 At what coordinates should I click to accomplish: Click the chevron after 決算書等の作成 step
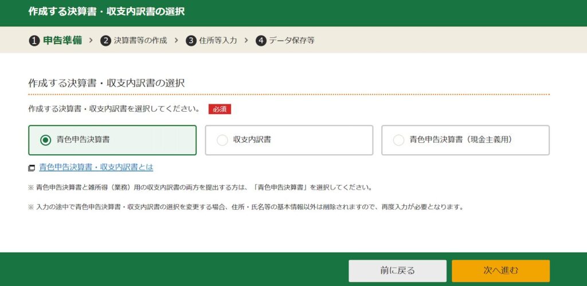pyautogui.click(x=176, y=40)
